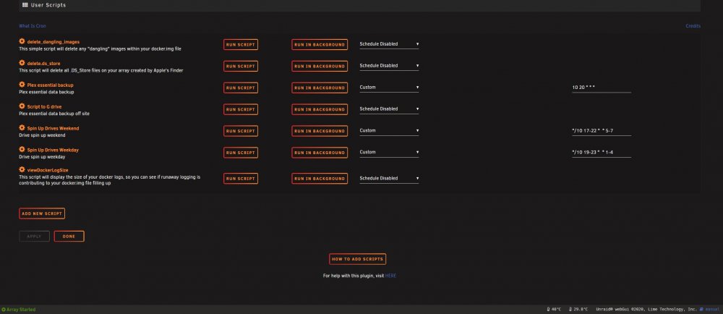The image size is (723, 314).
Task: Click the User Scripts grid icon in header
Action: click(x=25, y=5)
